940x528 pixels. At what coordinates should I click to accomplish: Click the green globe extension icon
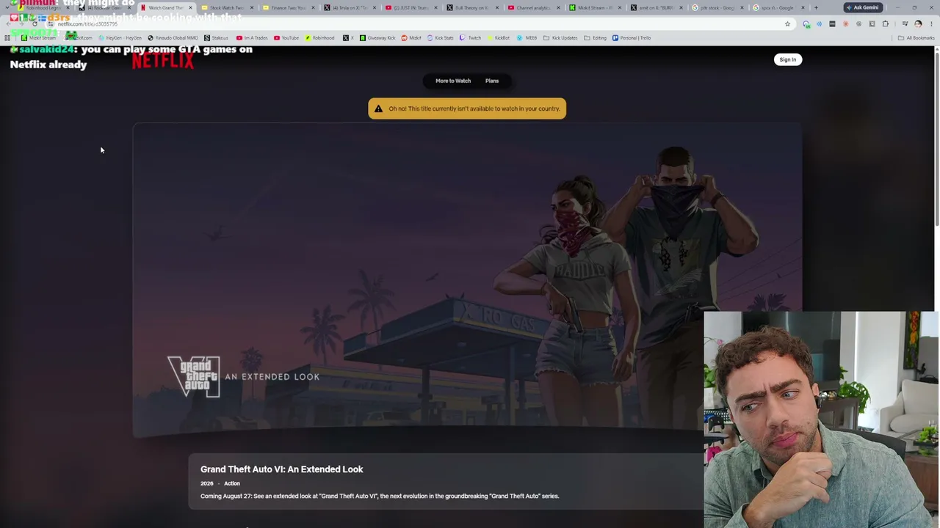pos(806,23)
